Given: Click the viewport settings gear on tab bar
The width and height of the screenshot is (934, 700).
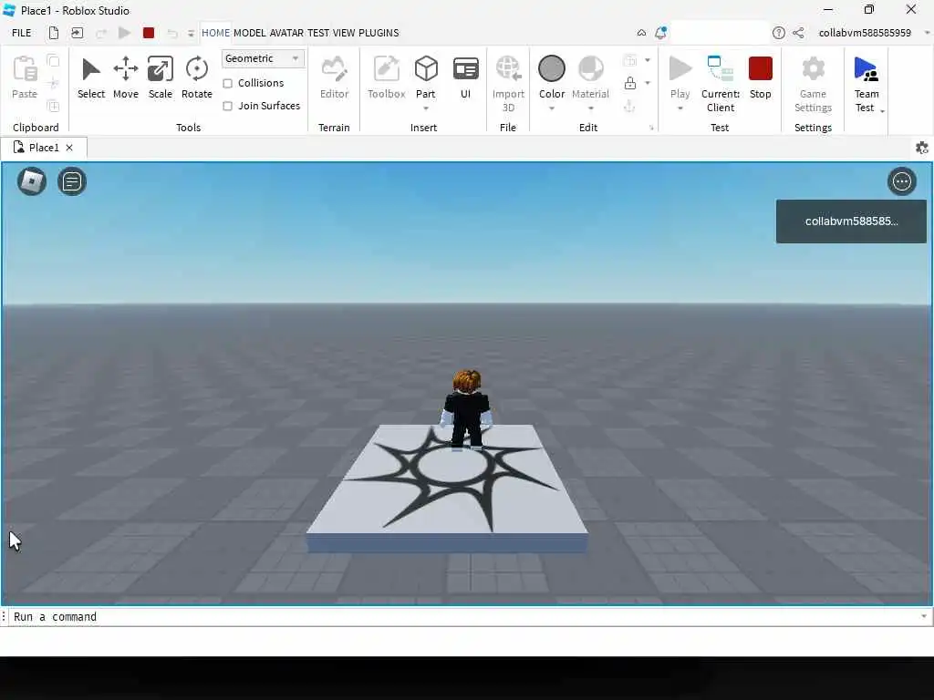Looking at the screenshot, I should click(921, 148).
